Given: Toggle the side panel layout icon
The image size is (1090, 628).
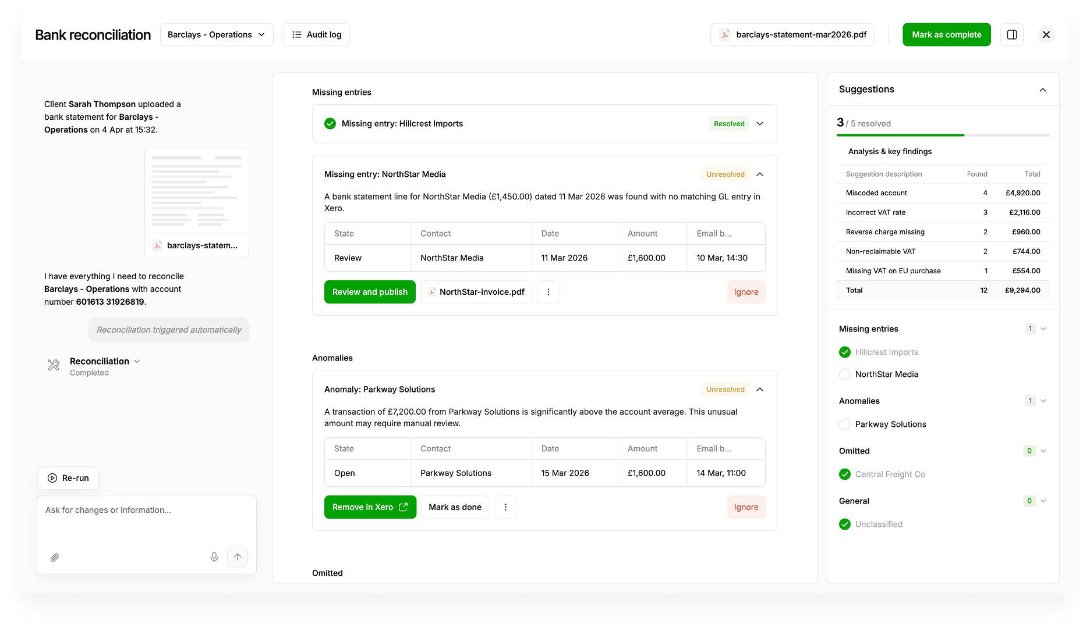Looking at the screenshot, I should (1012, 35).
